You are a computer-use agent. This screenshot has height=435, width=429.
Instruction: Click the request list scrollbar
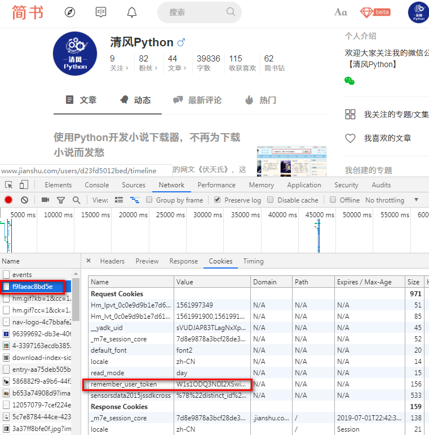76,299
